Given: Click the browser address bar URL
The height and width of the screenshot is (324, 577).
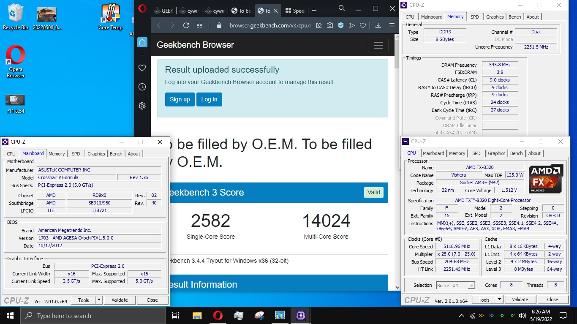Looking at the screenshot, I should tap(270, 25).
